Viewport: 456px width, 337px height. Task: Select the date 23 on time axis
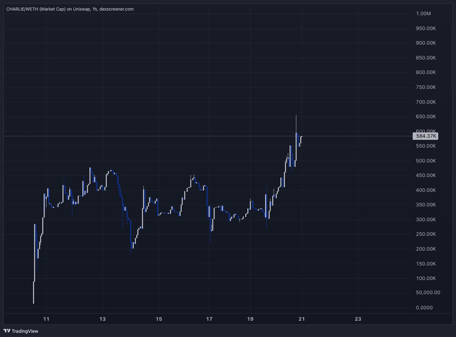click(x=358, y=319)
